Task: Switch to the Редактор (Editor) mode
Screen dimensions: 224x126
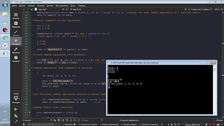Action: pyautogui.click(x=16, y=24)
